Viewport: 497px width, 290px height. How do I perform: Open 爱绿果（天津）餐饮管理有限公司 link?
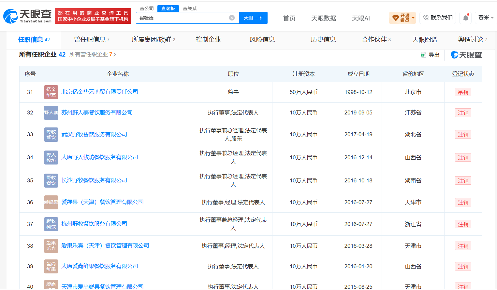102,202
